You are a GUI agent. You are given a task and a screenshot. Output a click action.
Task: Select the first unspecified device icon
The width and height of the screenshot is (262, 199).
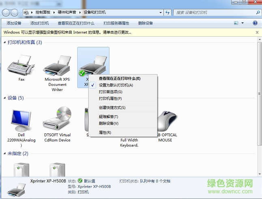(x=21, y=169)
